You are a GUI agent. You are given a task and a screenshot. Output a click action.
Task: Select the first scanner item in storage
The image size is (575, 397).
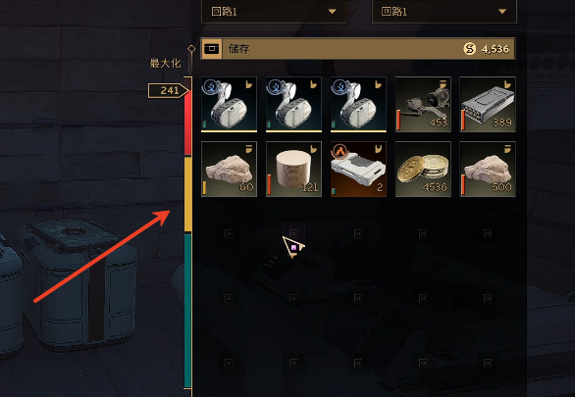[229, 104]
